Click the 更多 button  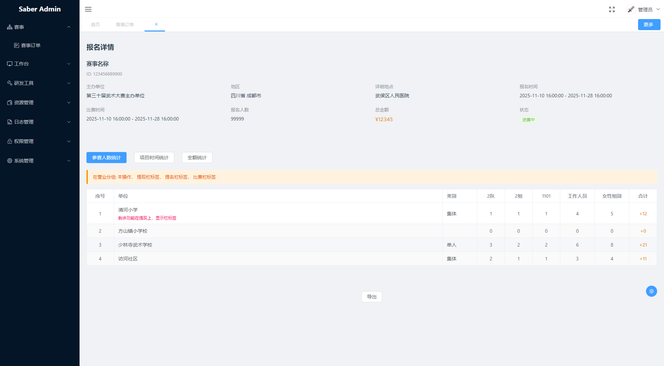pos(649,25)
